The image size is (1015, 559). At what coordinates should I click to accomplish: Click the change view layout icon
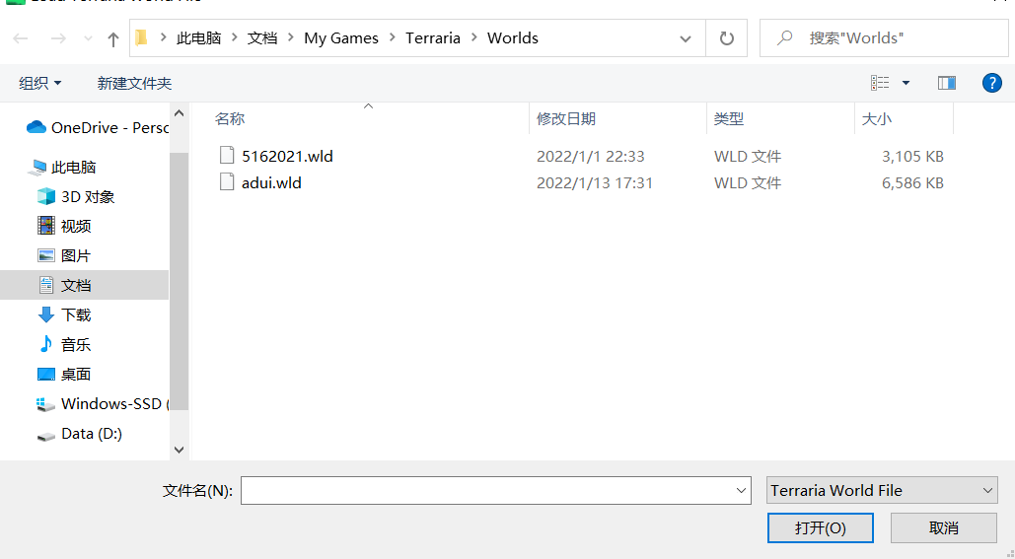pos(880,83)
